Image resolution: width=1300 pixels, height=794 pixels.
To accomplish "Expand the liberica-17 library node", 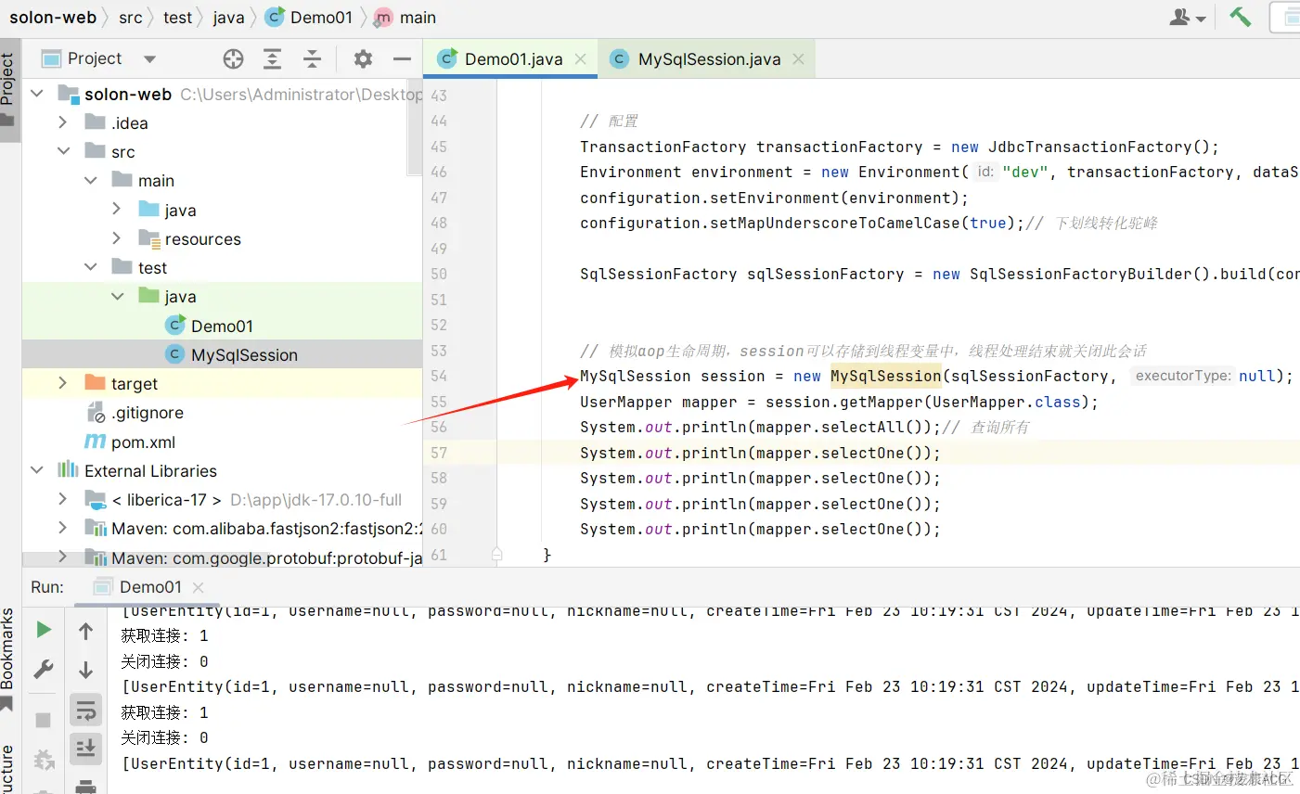I will (x=62, y=499).
